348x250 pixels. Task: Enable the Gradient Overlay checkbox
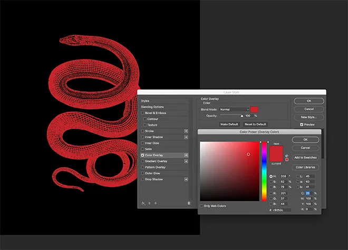(143, 161)
